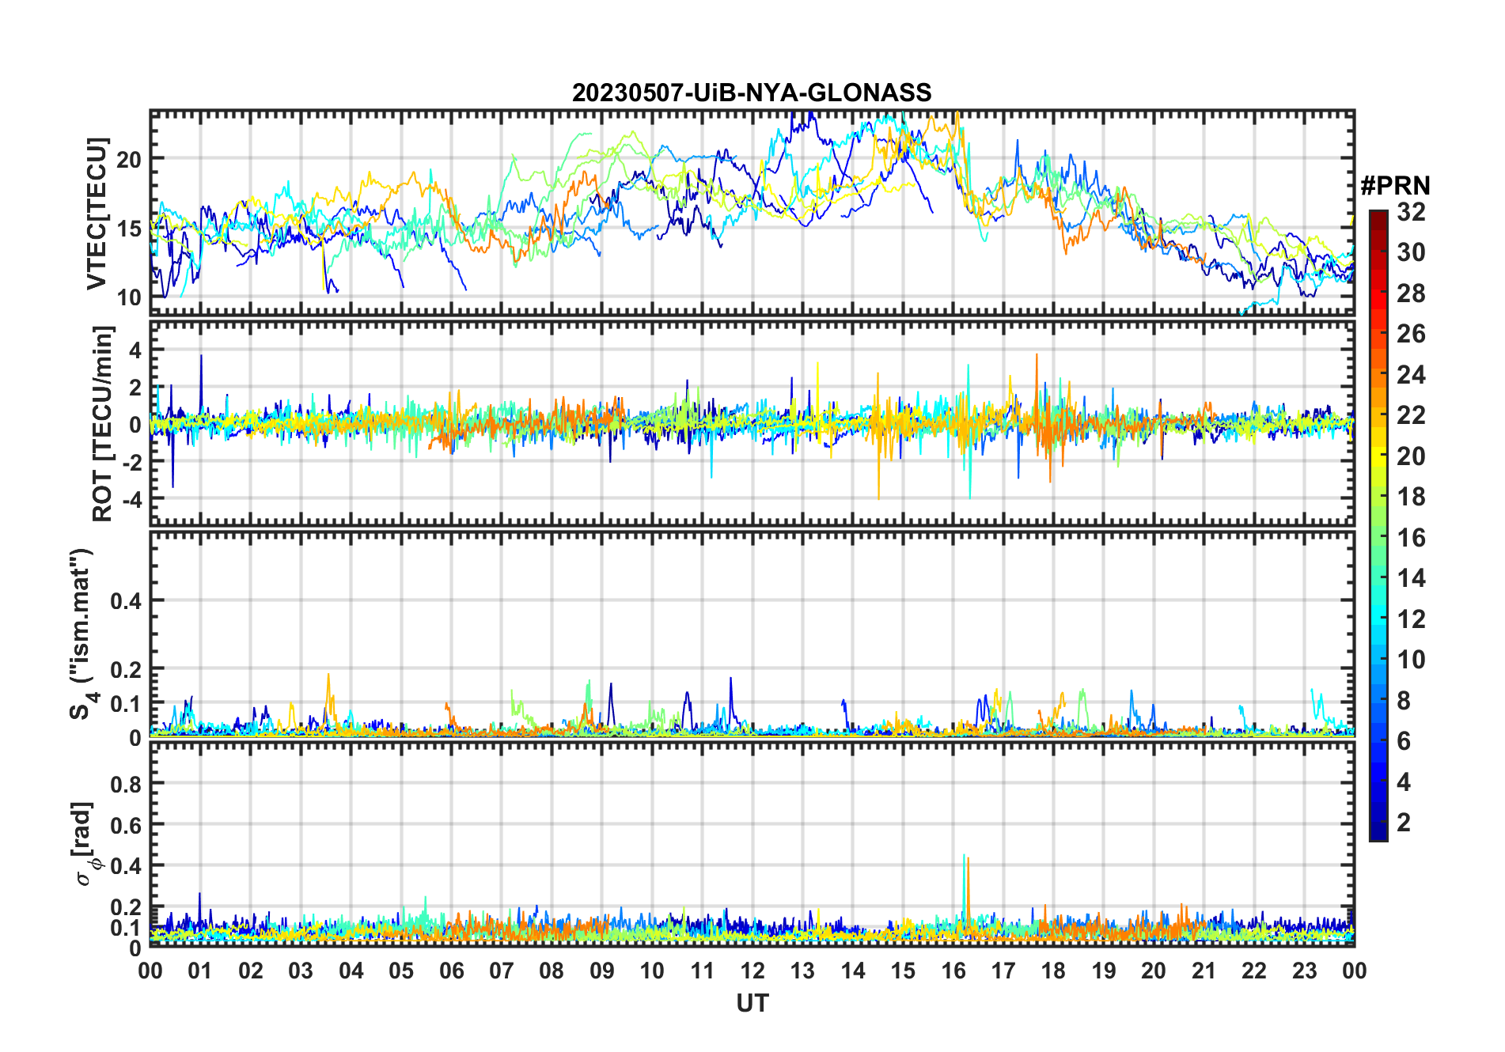Click the cyan colorbar region at 12
This screenshot has width=1505, height=1052.
[1378, 619]
